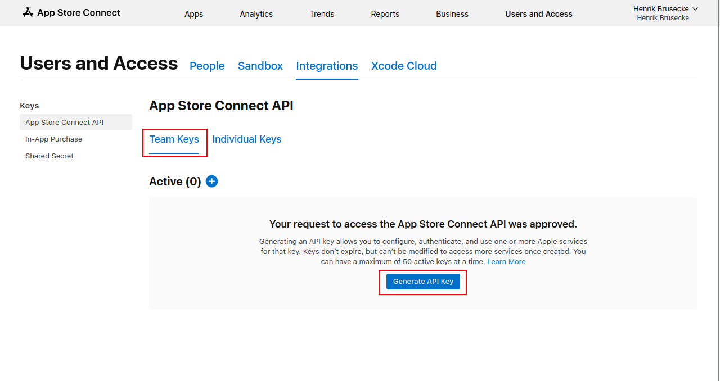Screen dimensions: 720x381
Task: Select the Team Keys tab
Action: point(174,139)
